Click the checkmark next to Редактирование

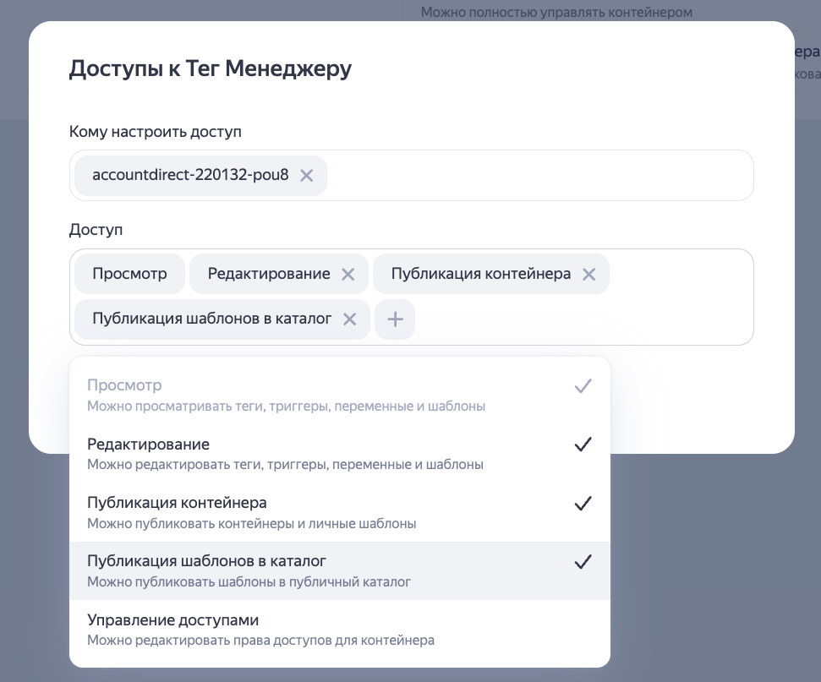583,444
